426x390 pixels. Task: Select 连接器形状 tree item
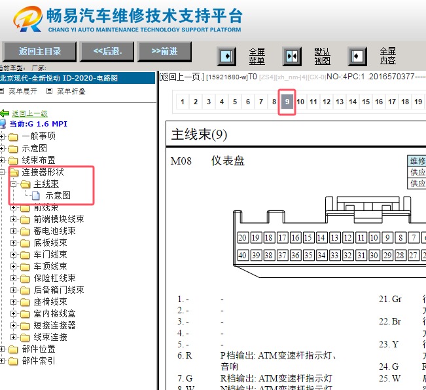pos(43,172)
